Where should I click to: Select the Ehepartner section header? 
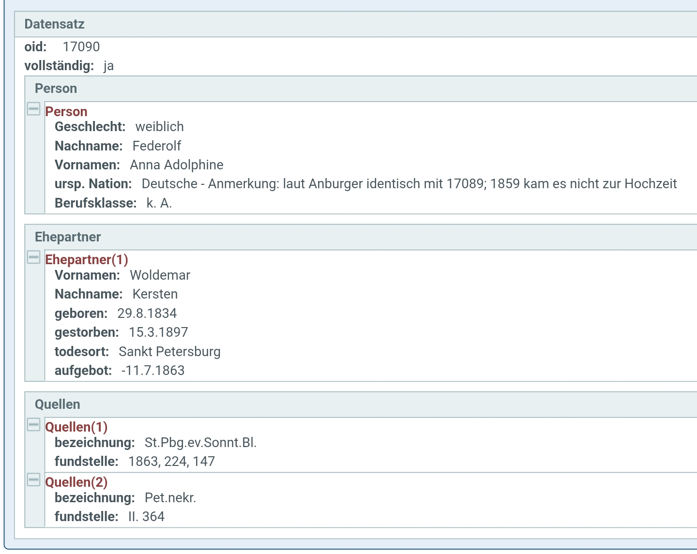tap(68, 237)
